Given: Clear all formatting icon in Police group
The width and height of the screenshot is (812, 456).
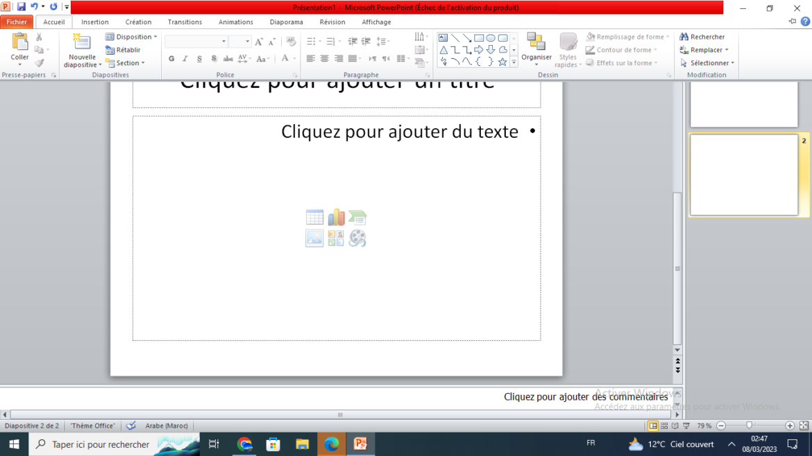Looking at the screenshot, I should tap(291, 42).
